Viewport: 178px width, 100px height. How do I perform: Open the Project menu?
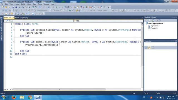tap(17, 4)
